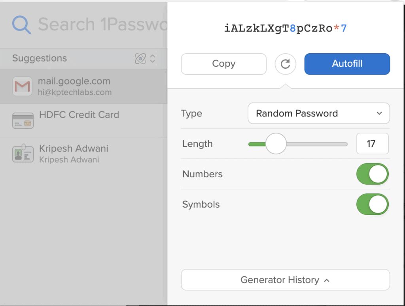Collapse the Generator History panel
The image size is (405, 306).
coord(285,280)
